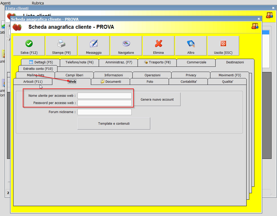Open the Informazioni tab
Image resolution: width=277 pixels, height=216 pixels.
[x=113, y=75]
